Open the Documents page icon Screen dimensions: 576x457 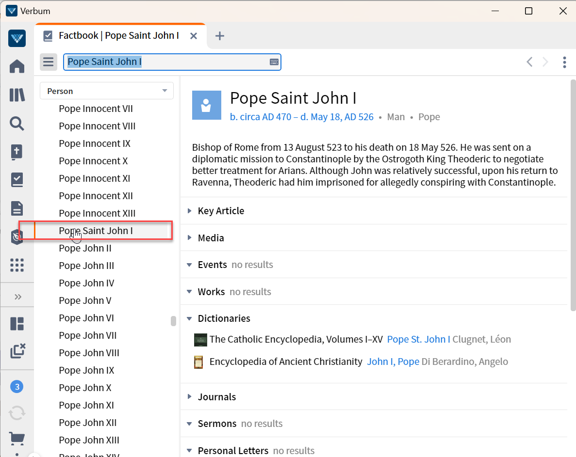pyautogui.click(x=17, y=208)
